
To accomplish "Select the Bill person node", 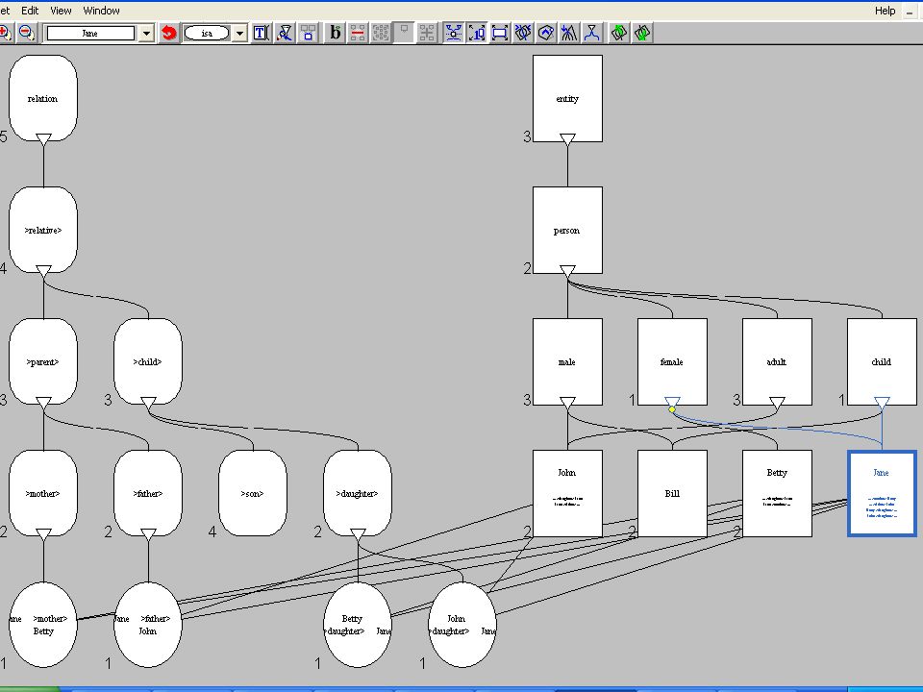I will point(672,493).
